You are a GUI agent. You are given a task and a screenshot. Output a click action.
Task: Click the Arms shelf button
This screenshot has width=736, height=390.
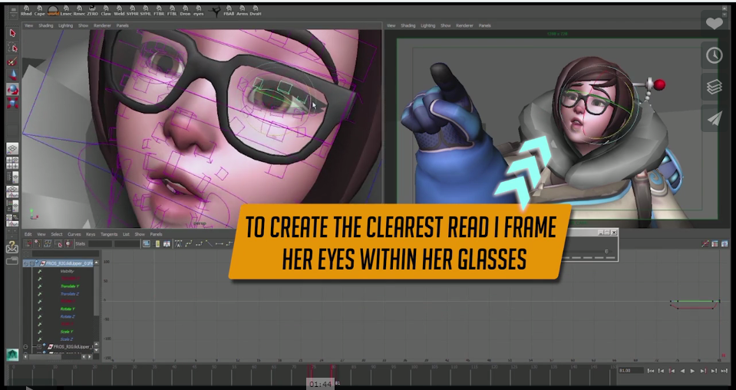coord(243,11)
